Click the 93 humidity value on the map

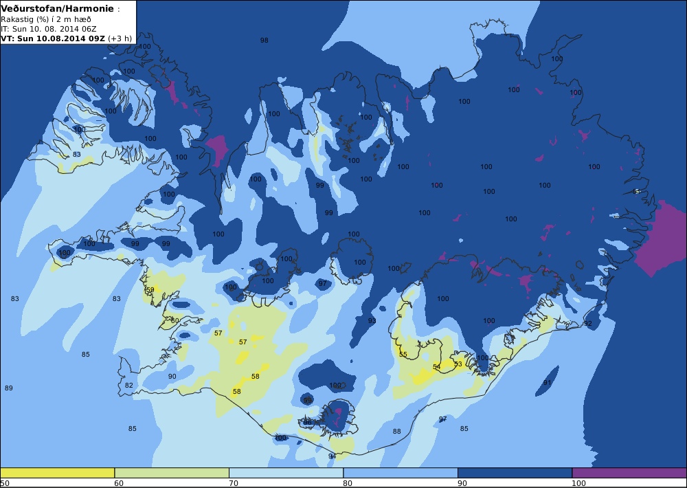[x=372, y=321]
